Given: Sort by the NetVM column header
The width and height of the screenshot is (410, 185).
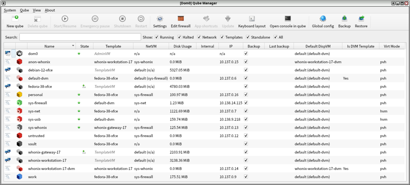Looking at the screenshot, I should (x=151, y=46).
